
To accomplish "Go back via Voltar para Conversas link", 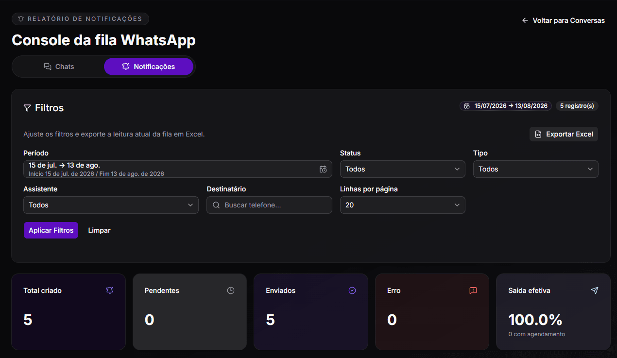I will [x=563, y=20].
